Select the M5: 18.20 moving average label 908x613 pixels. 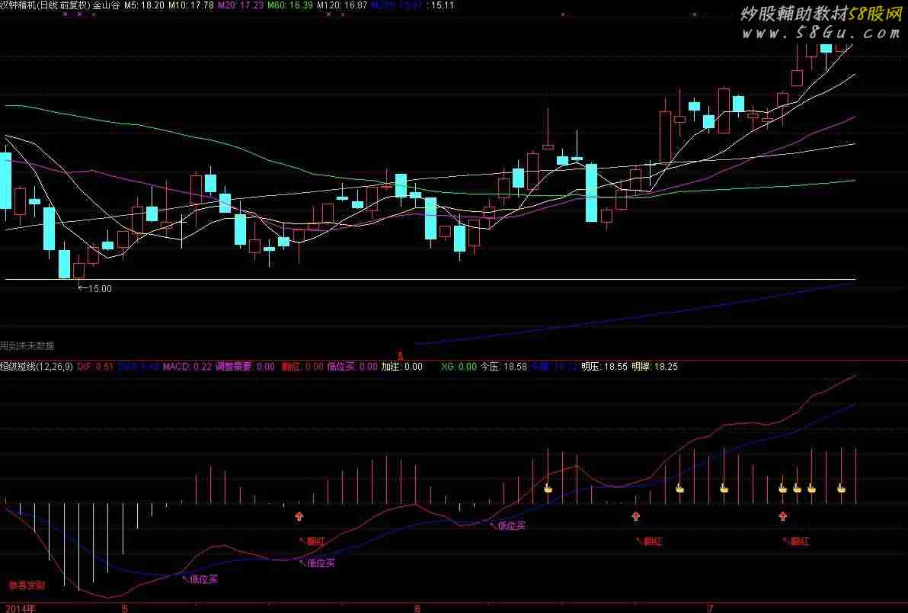(x=145, y=5)
